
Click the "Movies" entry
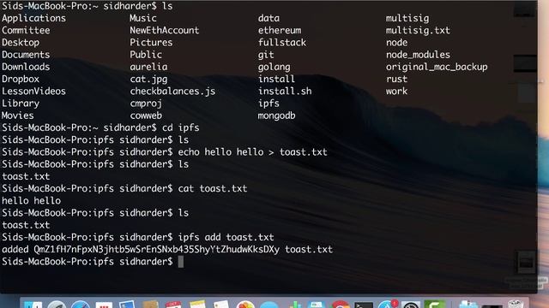[x=18, y=115]
